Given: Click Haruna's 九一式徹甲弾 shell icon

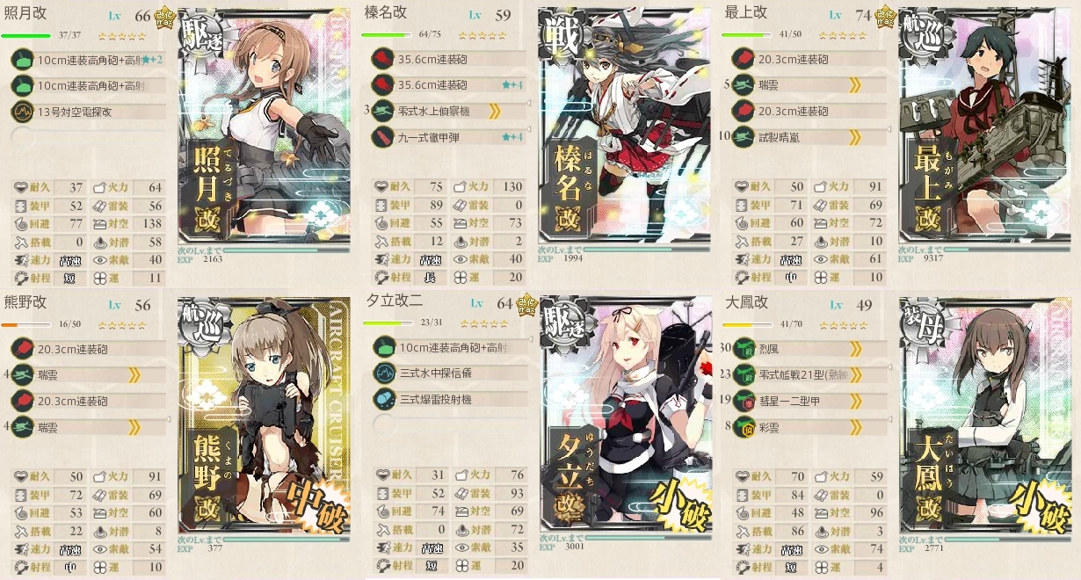Looking at the screenshot, I should (382, 137).
